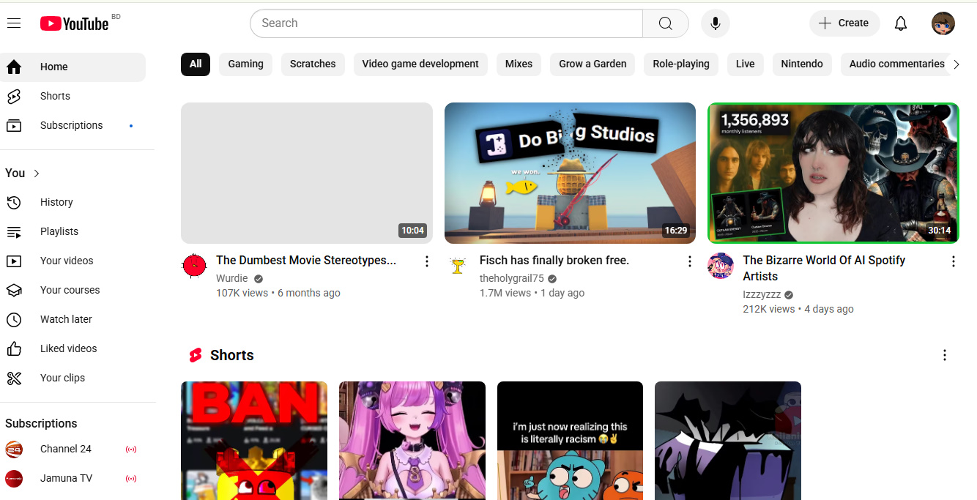The height and width of the screenshot is (500, 977).
Task: Click the Your videos icon
Action: tap(14, 261)
